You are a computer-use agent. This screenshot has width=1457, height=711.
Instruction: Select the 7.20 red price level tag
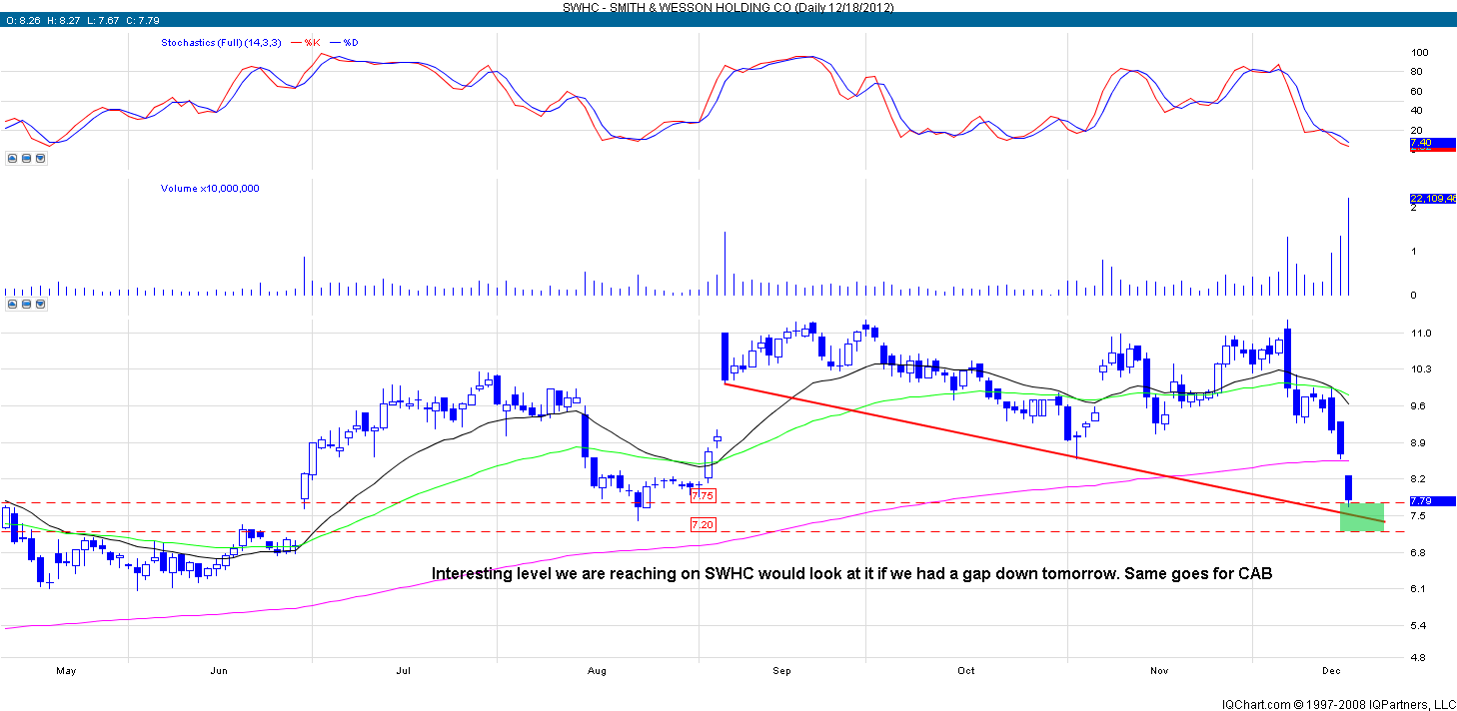(x=704, y=524)
